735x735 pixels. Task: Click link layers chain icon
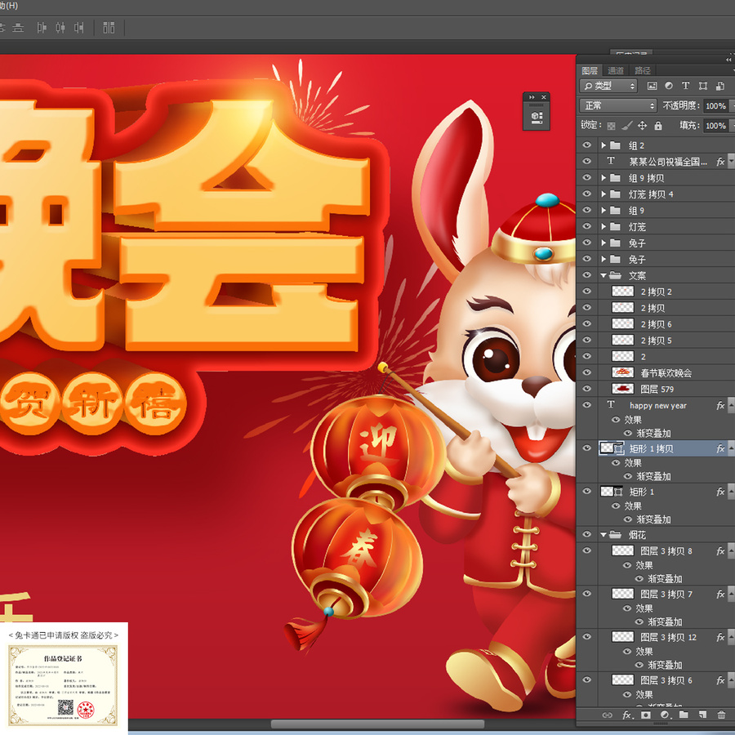coord(607,715)
